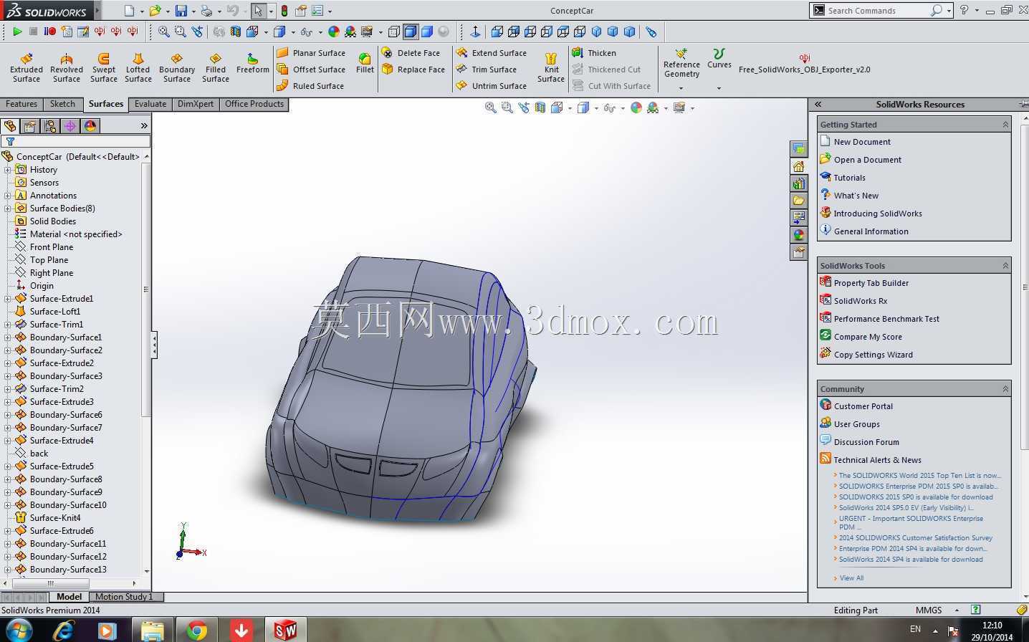Select the Front Plane tree item
This screenshot has width=1029, height=642.
coord(52,247)
